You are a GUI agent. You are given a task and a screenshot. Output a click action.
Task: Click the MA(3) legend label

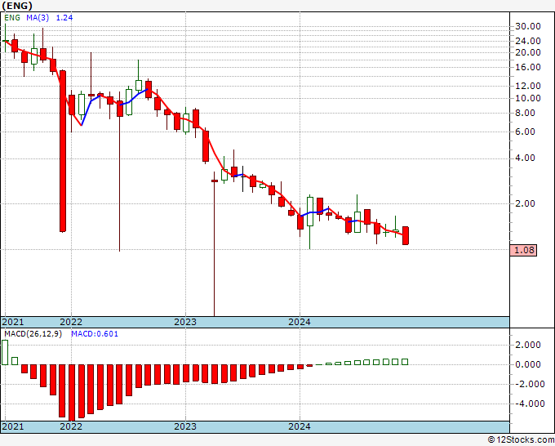tap(38, 18)
